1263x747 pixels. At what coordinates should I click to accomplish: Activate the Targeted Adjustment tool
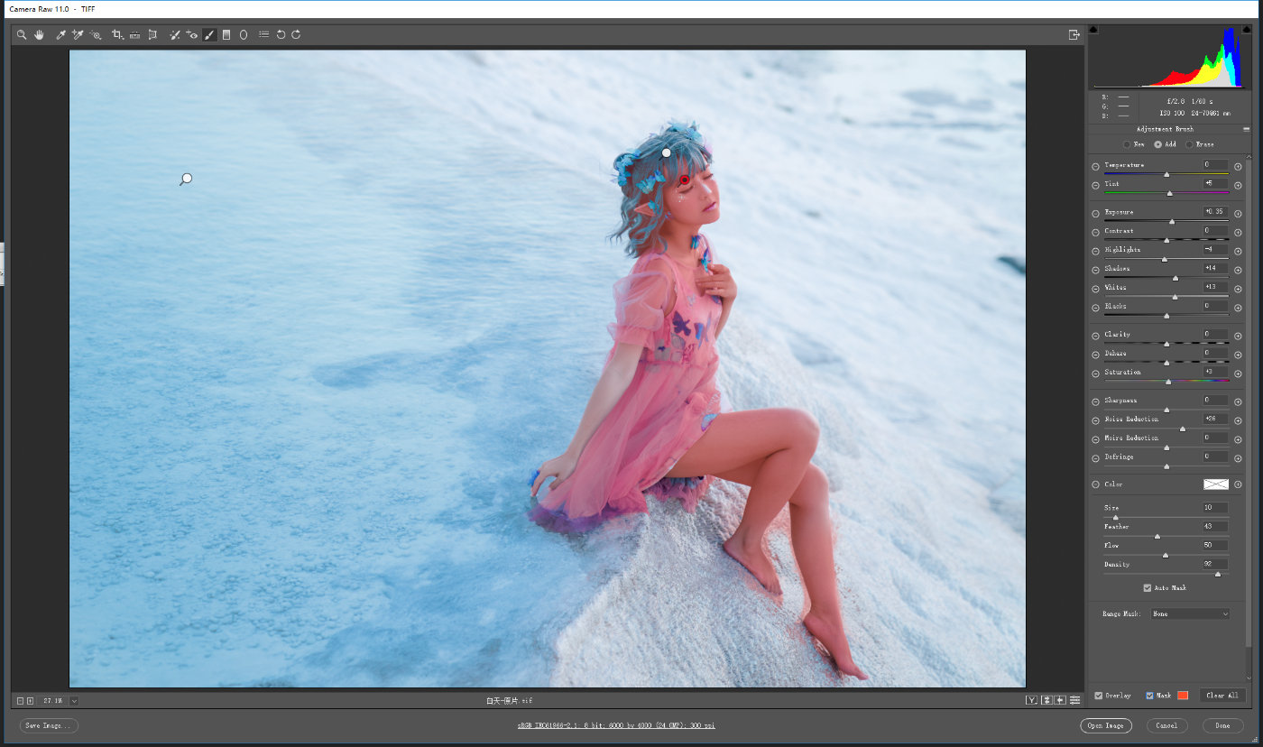95,35
